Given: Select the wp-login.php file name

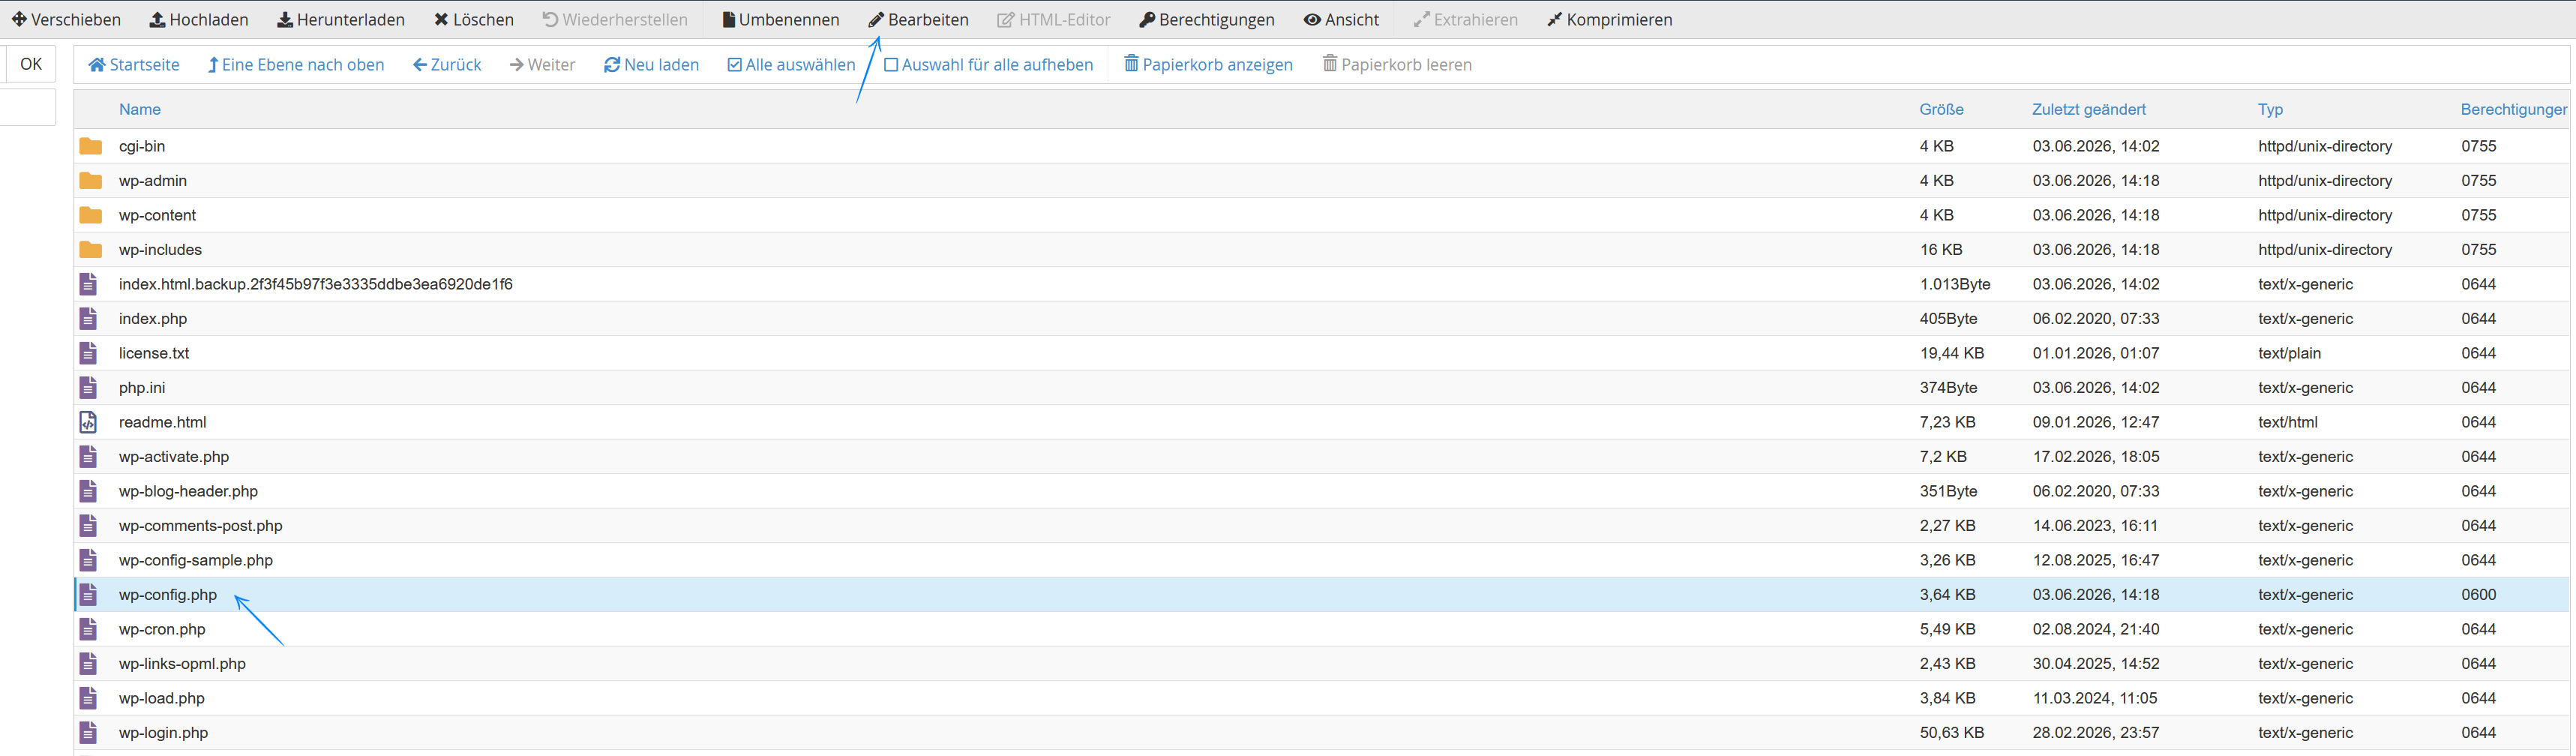Looking at the screenshot, I should [163, 733].
